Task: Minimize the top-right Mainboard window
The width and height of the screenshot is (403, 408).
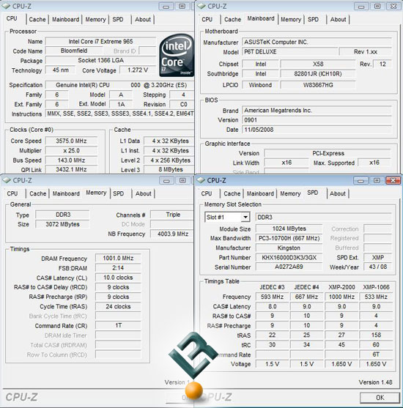Action: tap(361, 7)
